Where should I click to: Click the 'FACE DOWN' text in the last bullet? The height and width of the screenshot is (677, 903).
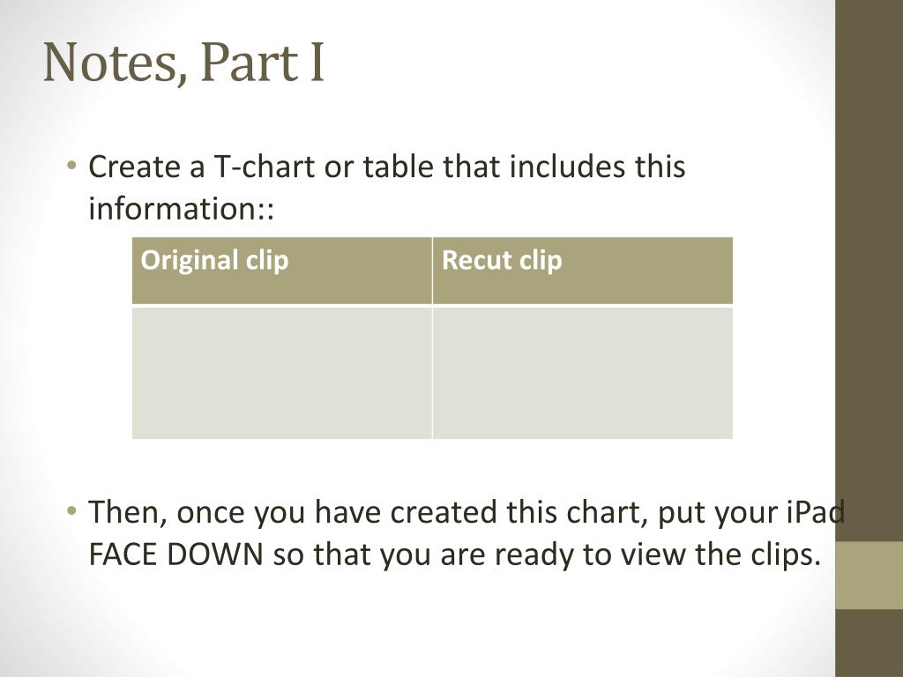click(175, 554)
